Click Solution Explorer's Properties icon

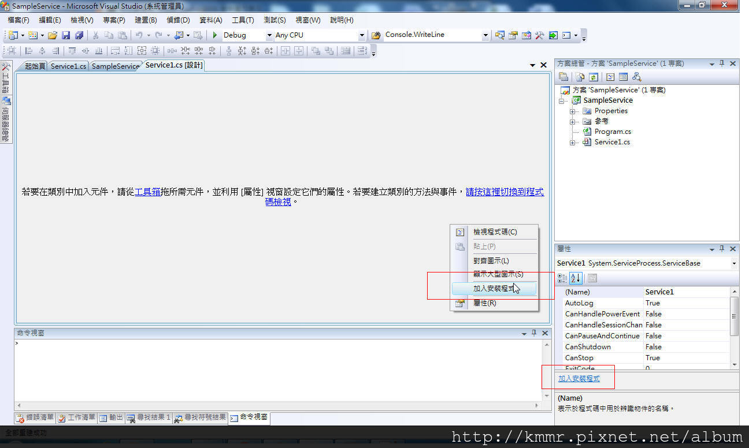pyautogui.click(x=563, y=77)
